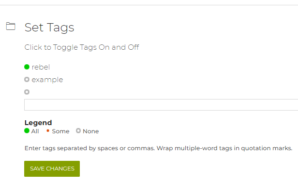Viewport: 298px width, 184px height.
Task: Select the example tag label text
Action: pyautogui.click(x=47, y=80)
